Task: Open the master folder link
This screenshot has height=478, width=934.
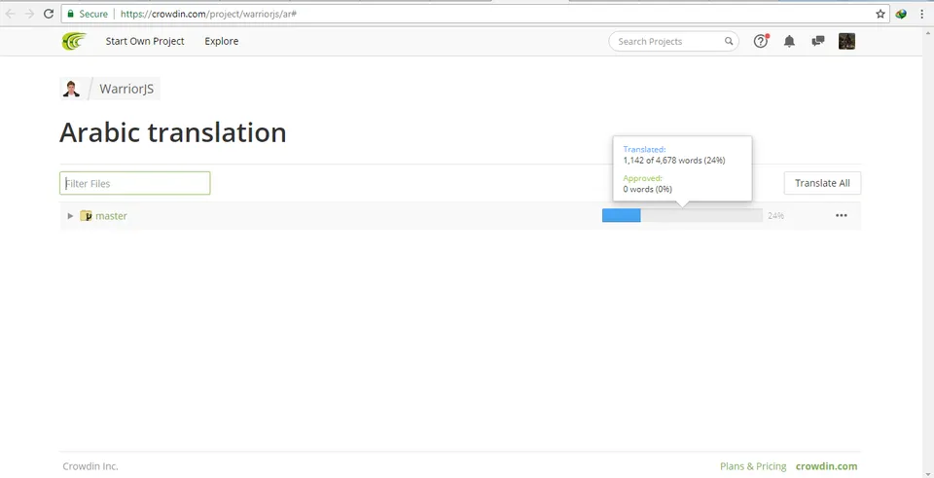Action: 111,216
